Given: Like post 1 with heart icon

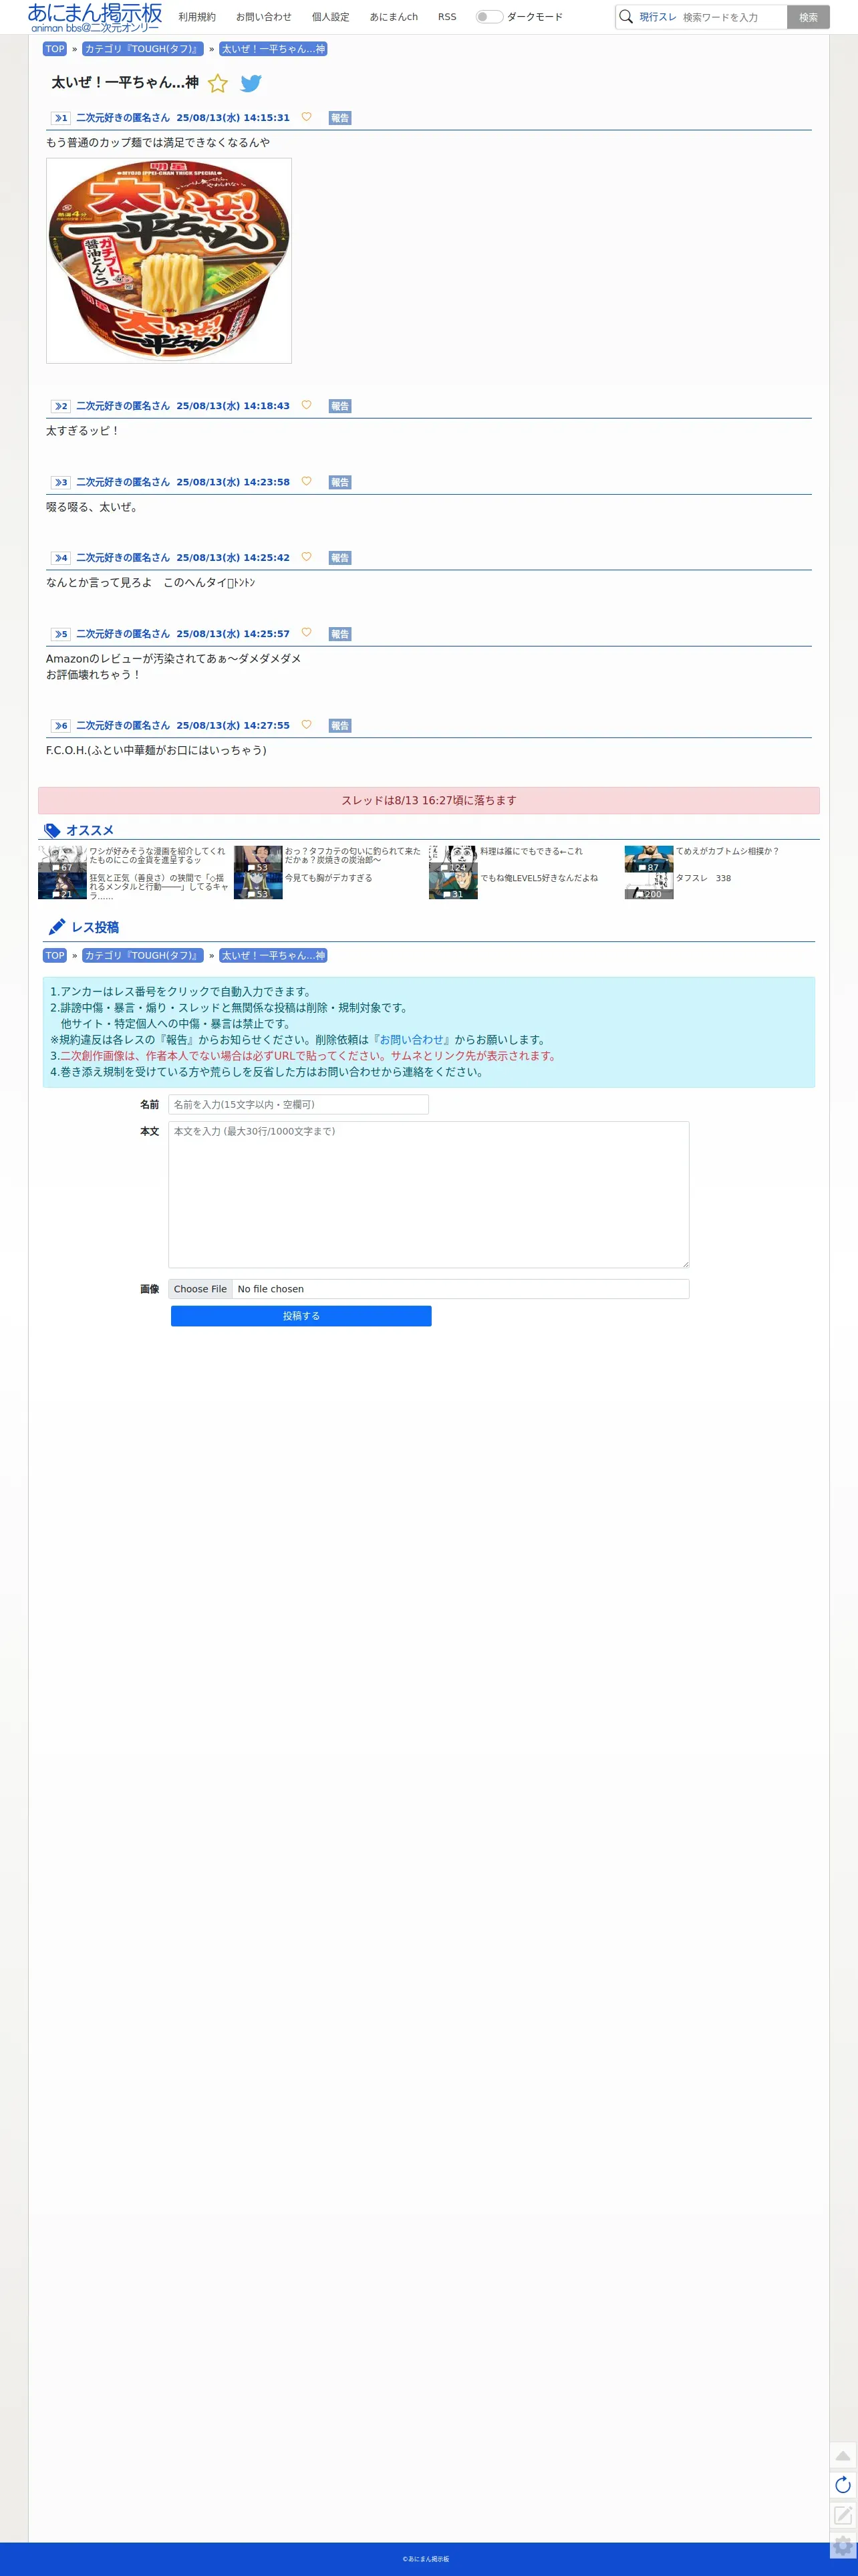Looking at the screenshot, I should pos(306,117).
